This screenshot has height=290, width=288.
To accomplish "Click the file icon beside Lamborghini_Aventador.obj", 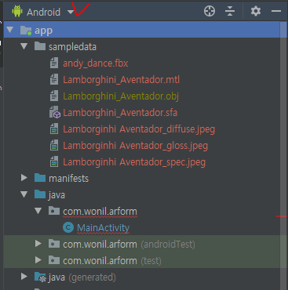I will [x=54, y=96].
